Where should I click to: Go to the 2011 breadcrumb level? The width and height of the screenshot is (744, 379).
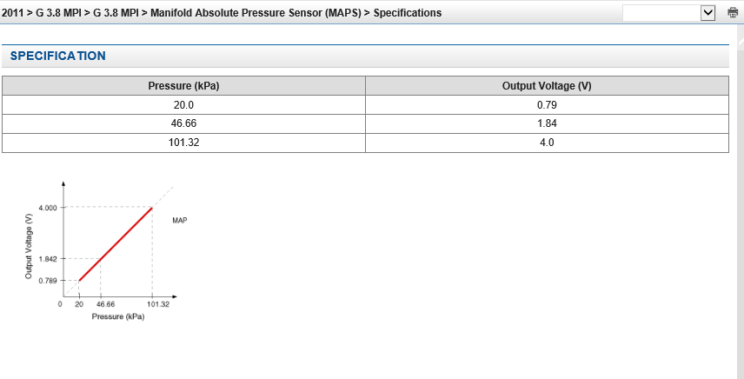click(12, 13)
